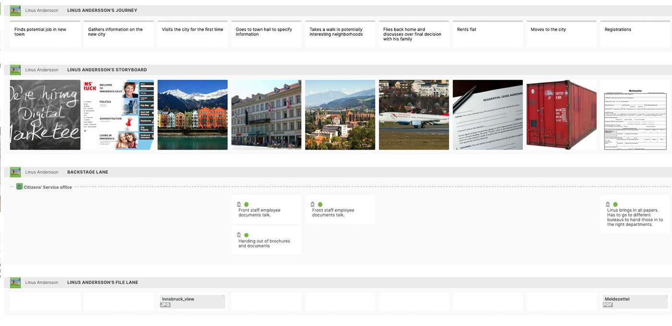Open the red shipping container image
Image resolution: width=672 pixels, height=326 pixels.
pyautogui.click(x=562, y=115)
